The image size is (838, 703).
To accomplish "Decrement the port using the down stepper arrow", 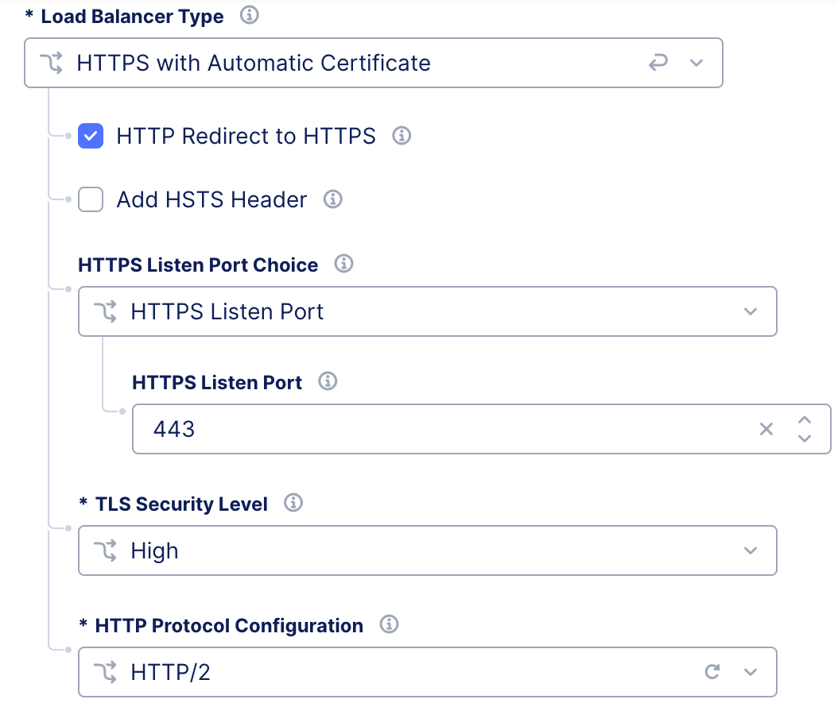I will (805, 438).
